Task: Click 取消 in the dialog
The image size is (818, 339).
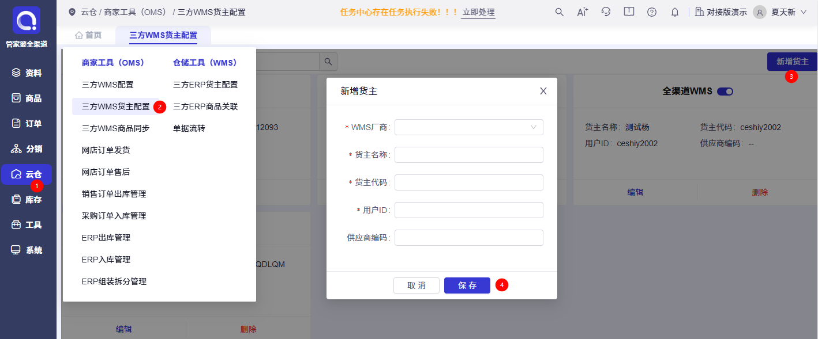Action: tap(416, 285)
